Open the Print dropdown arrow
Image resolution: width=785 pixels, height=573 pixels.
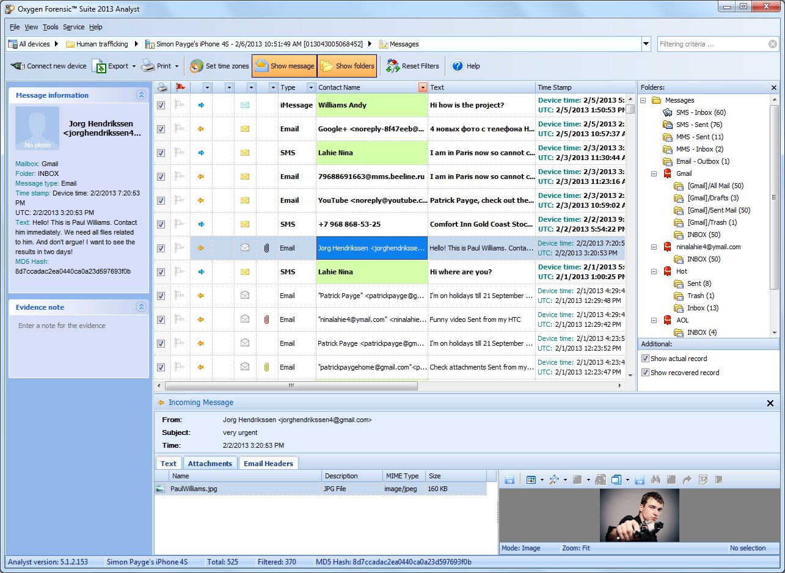(177, 66)
